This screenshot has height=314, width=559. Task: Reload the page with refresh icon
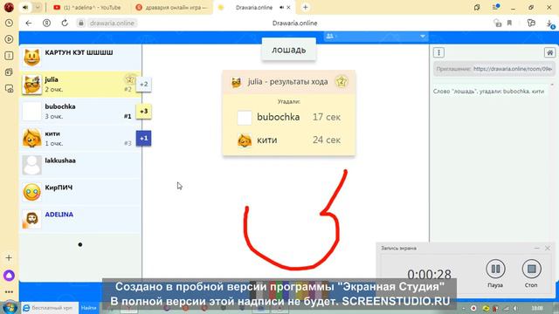(65, 24)
